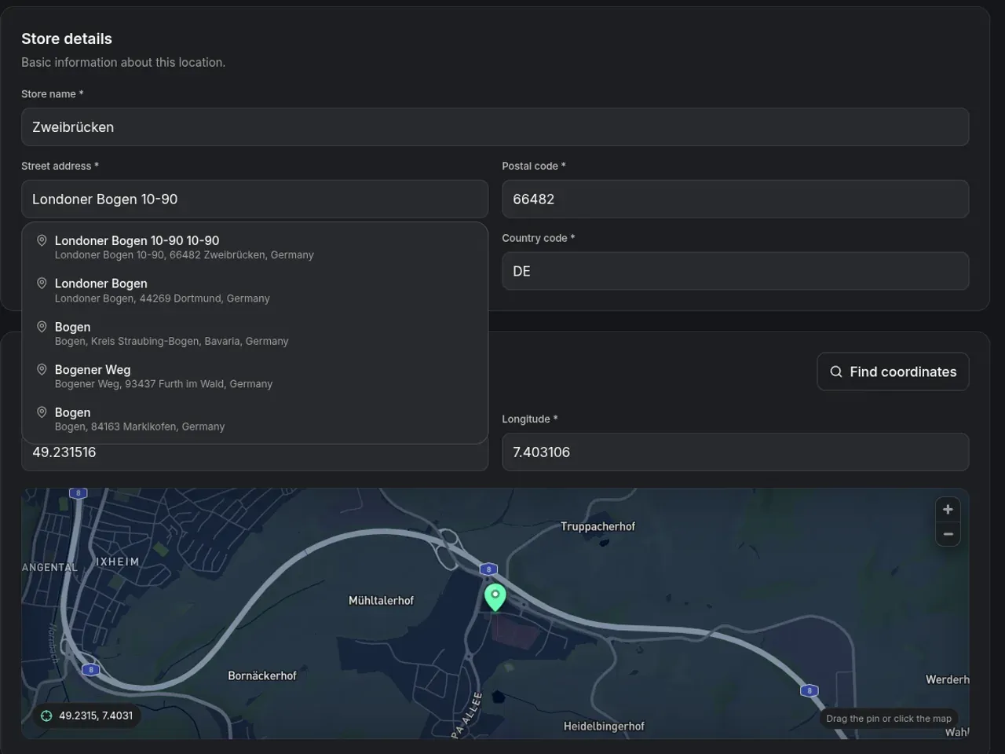Click pin icon of Marklkofen suggestion
Image resolution: width=1005 pixels, height=754 pixels.
pos(42,412)
